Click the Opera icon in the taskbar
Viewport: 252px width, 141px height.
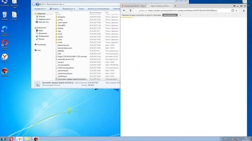[11, 139]
